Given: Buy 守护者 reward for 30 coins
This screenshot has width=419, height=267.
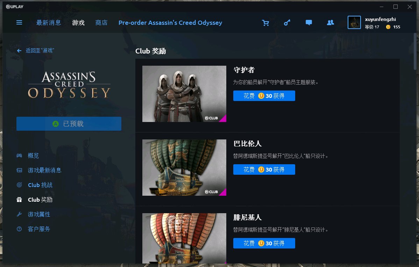Looking at the screenshot, I should click(264, 96).
